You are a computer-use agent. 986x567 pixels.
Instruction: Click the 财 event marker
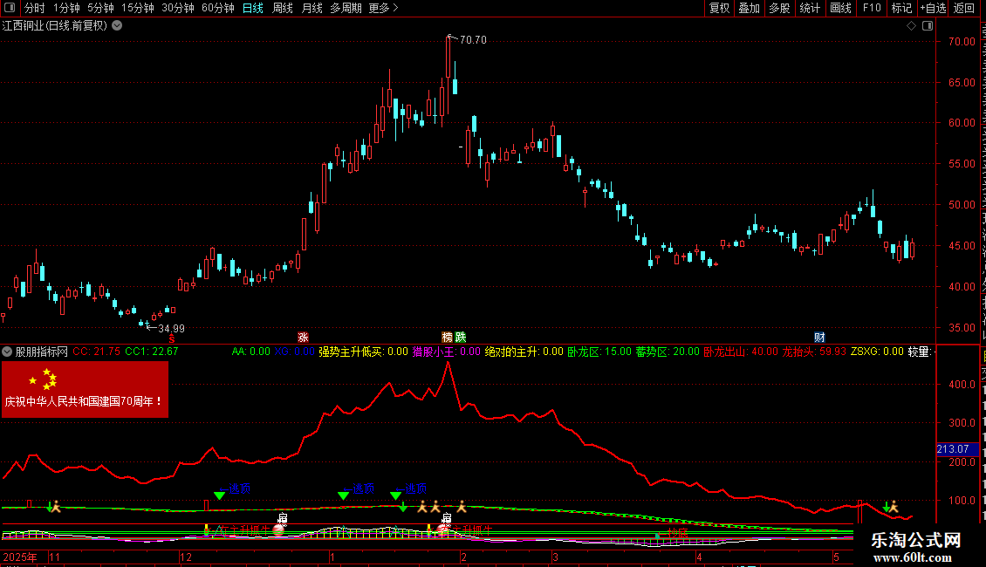(819, 338)
